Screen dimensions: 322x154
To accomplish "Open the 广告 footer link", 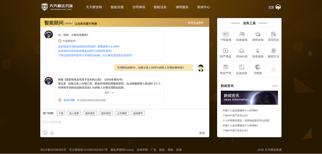I will point(153,150).
